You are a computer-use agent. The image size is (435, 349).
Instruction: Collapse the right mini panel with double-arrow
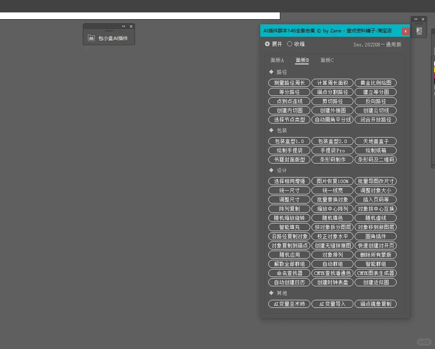pos(416,19)
